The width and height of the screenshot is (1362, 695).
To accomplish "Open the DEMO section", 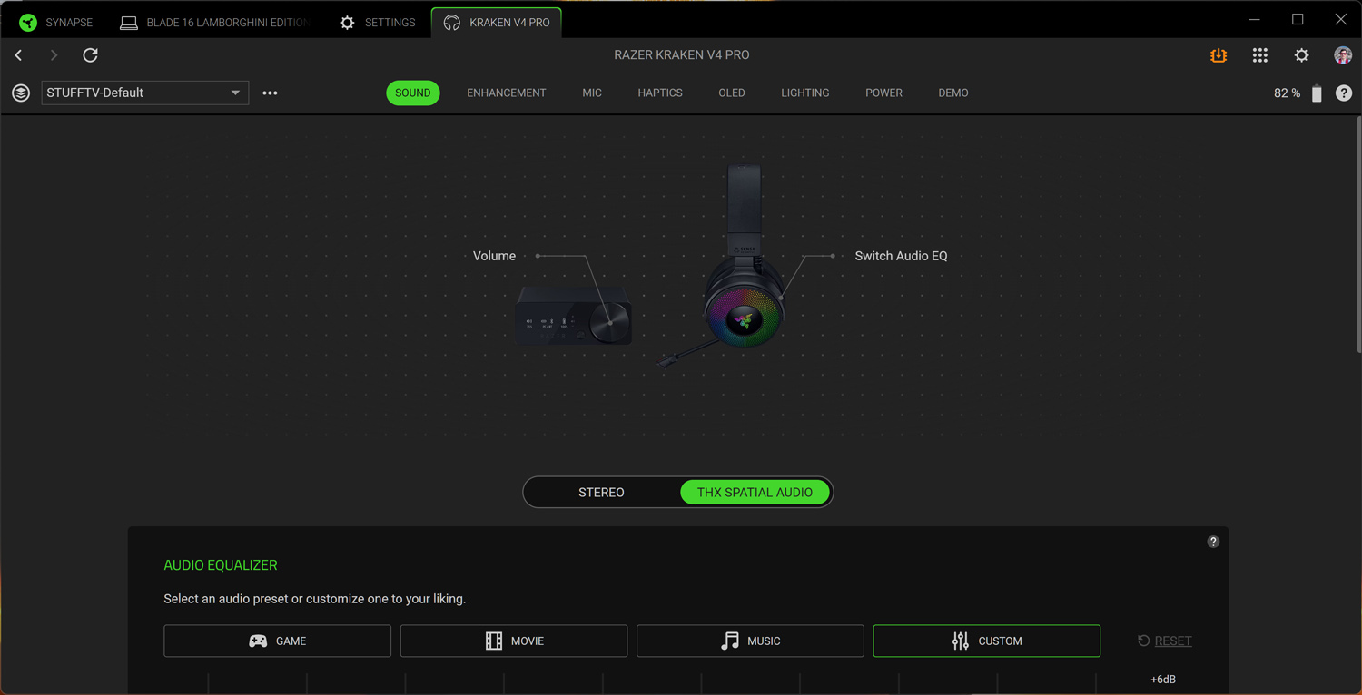I will pyautogui.click(x=953, y=93).
